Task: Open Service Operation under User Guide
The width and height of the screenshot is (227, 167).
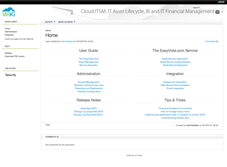Action: (x=89, y=65)
